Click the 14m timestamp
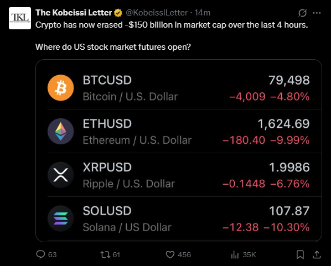This screenshot has height=266, width=331. [203, 13]
